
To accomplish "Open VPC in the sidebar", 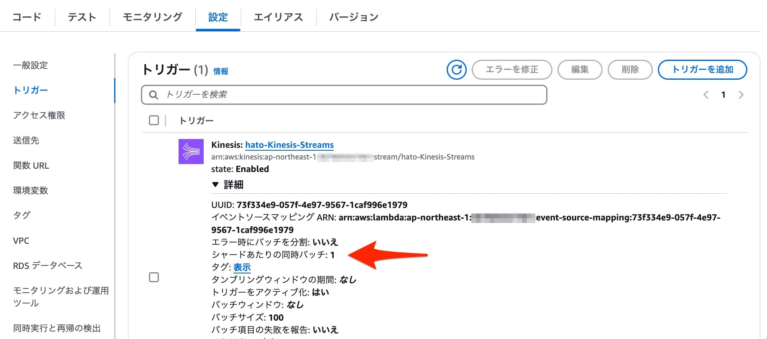I will 21,240.
